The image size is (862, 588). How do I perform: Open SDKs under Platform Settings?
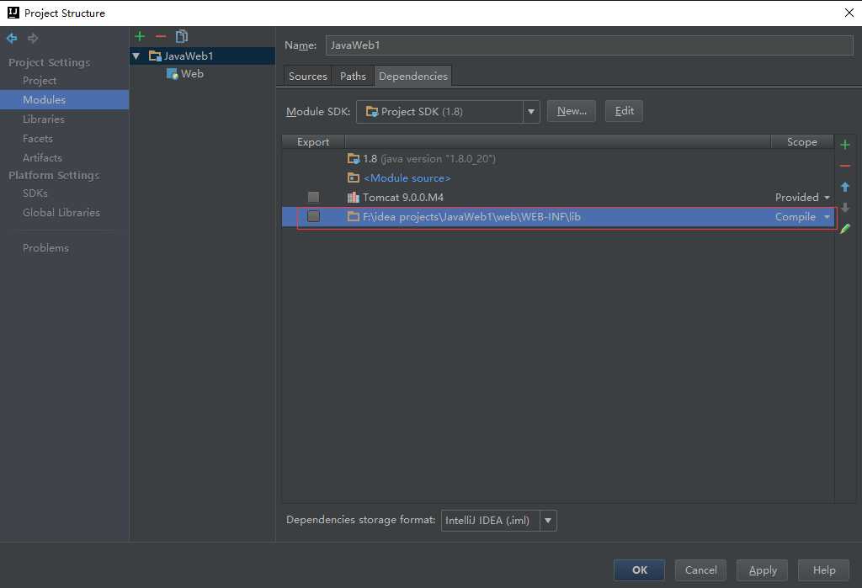click(x=35, y=193)
